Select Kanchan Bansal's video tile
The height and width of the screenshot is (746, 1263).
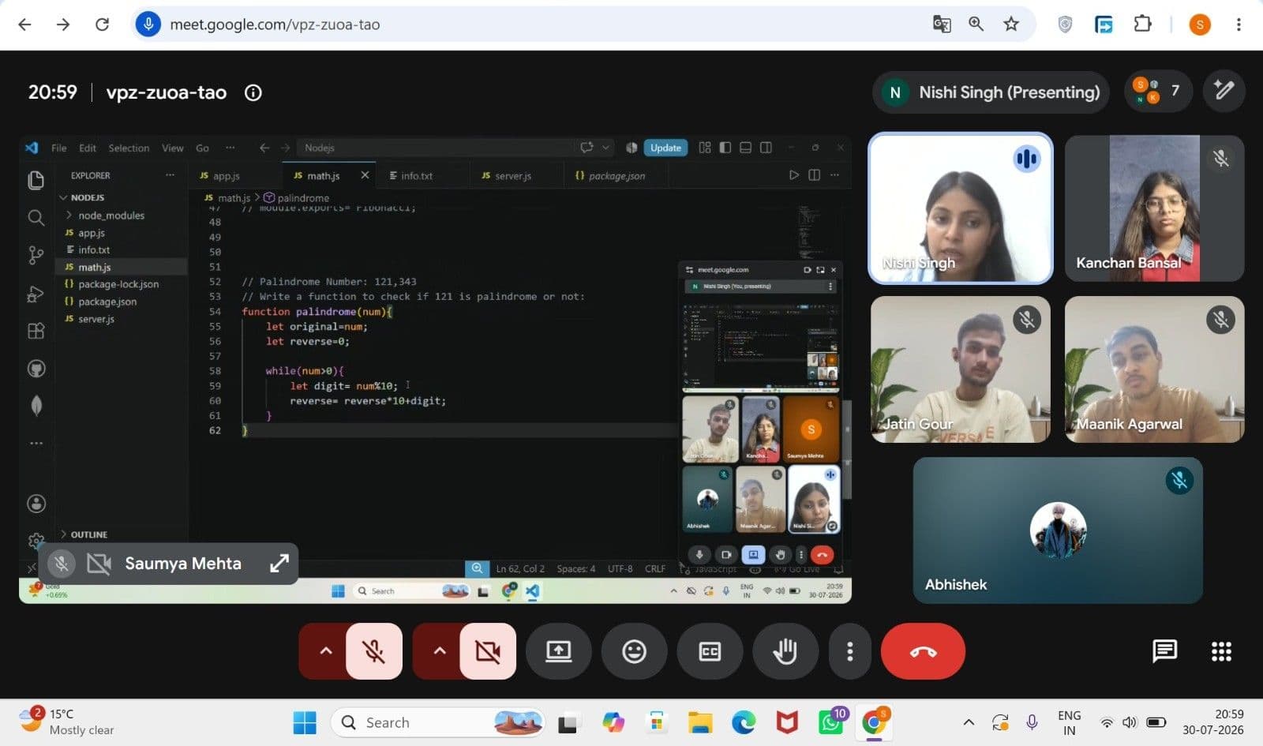1154,208
